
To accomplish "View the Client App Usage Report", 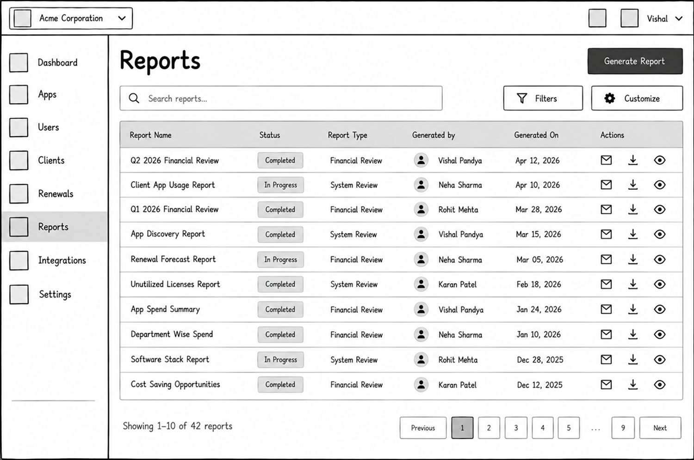I will coord(660,185).
